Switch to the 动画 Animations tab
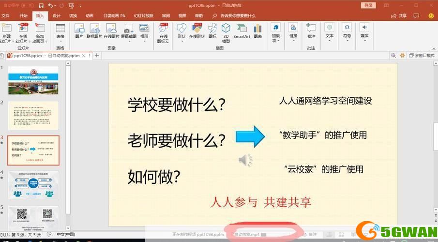The height and width of the screenshot is (242, 438). click(90, 15)
